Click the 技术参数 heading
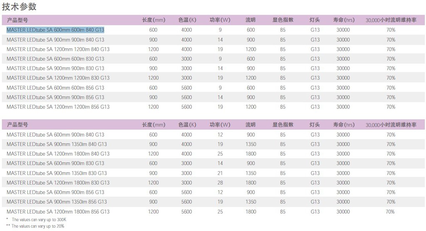This screenshot has width=426, height=231. [x=19, y=7]
